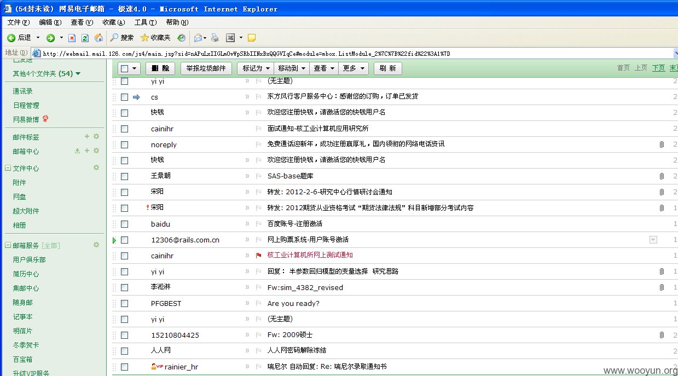The height and width of the screenshot is (376, 678).
Task: Select the 李淞淋 email checkbox
Action: (124, 287)
